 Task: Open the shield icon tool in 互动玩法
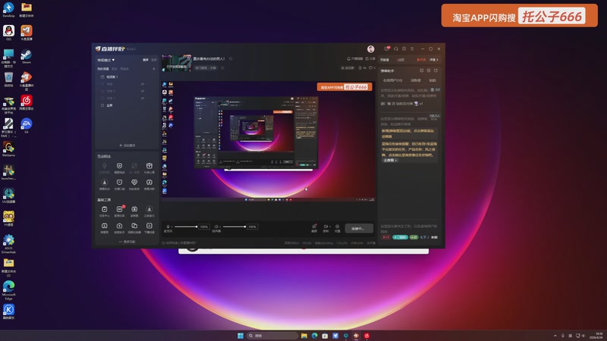(119, 184)
